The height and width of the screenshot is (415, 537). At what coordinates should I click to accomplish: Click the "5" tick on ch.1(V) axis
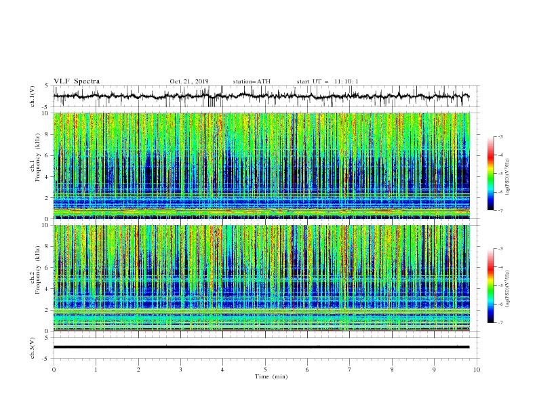(x=47, y=85)
